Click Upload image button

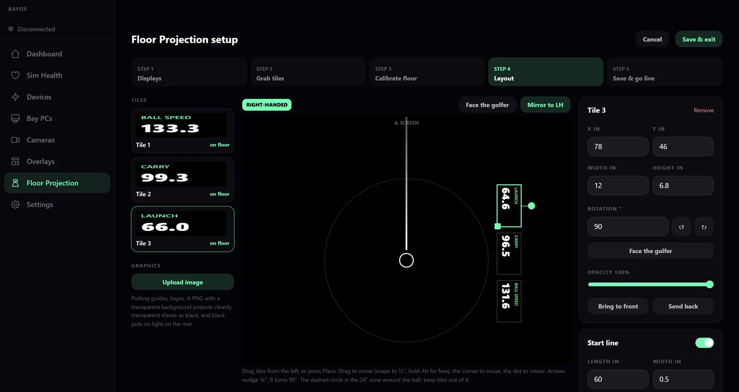182,282
